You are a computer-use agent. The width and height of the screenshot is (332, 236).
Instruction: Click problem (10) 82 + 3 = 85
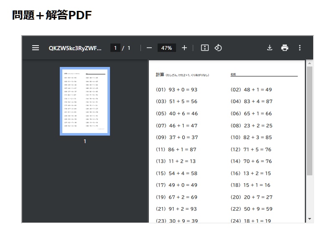coord(251,138)
